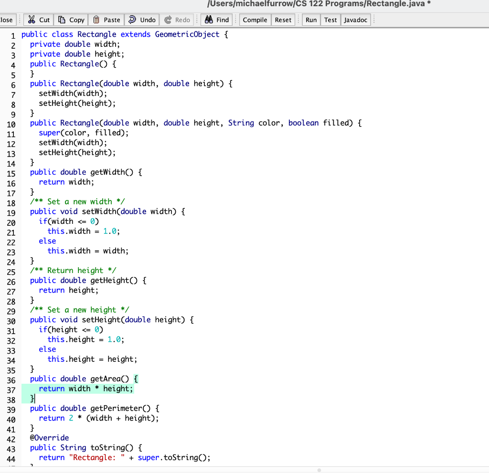This screenshot has height=473, width=489.
Task: Click 'private double width;' declaration
Action: (x=75, y=44)
